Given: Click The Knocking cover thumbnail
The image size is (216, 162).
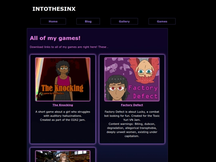Looking at the screenshot, I should click(x=63, y=79).
